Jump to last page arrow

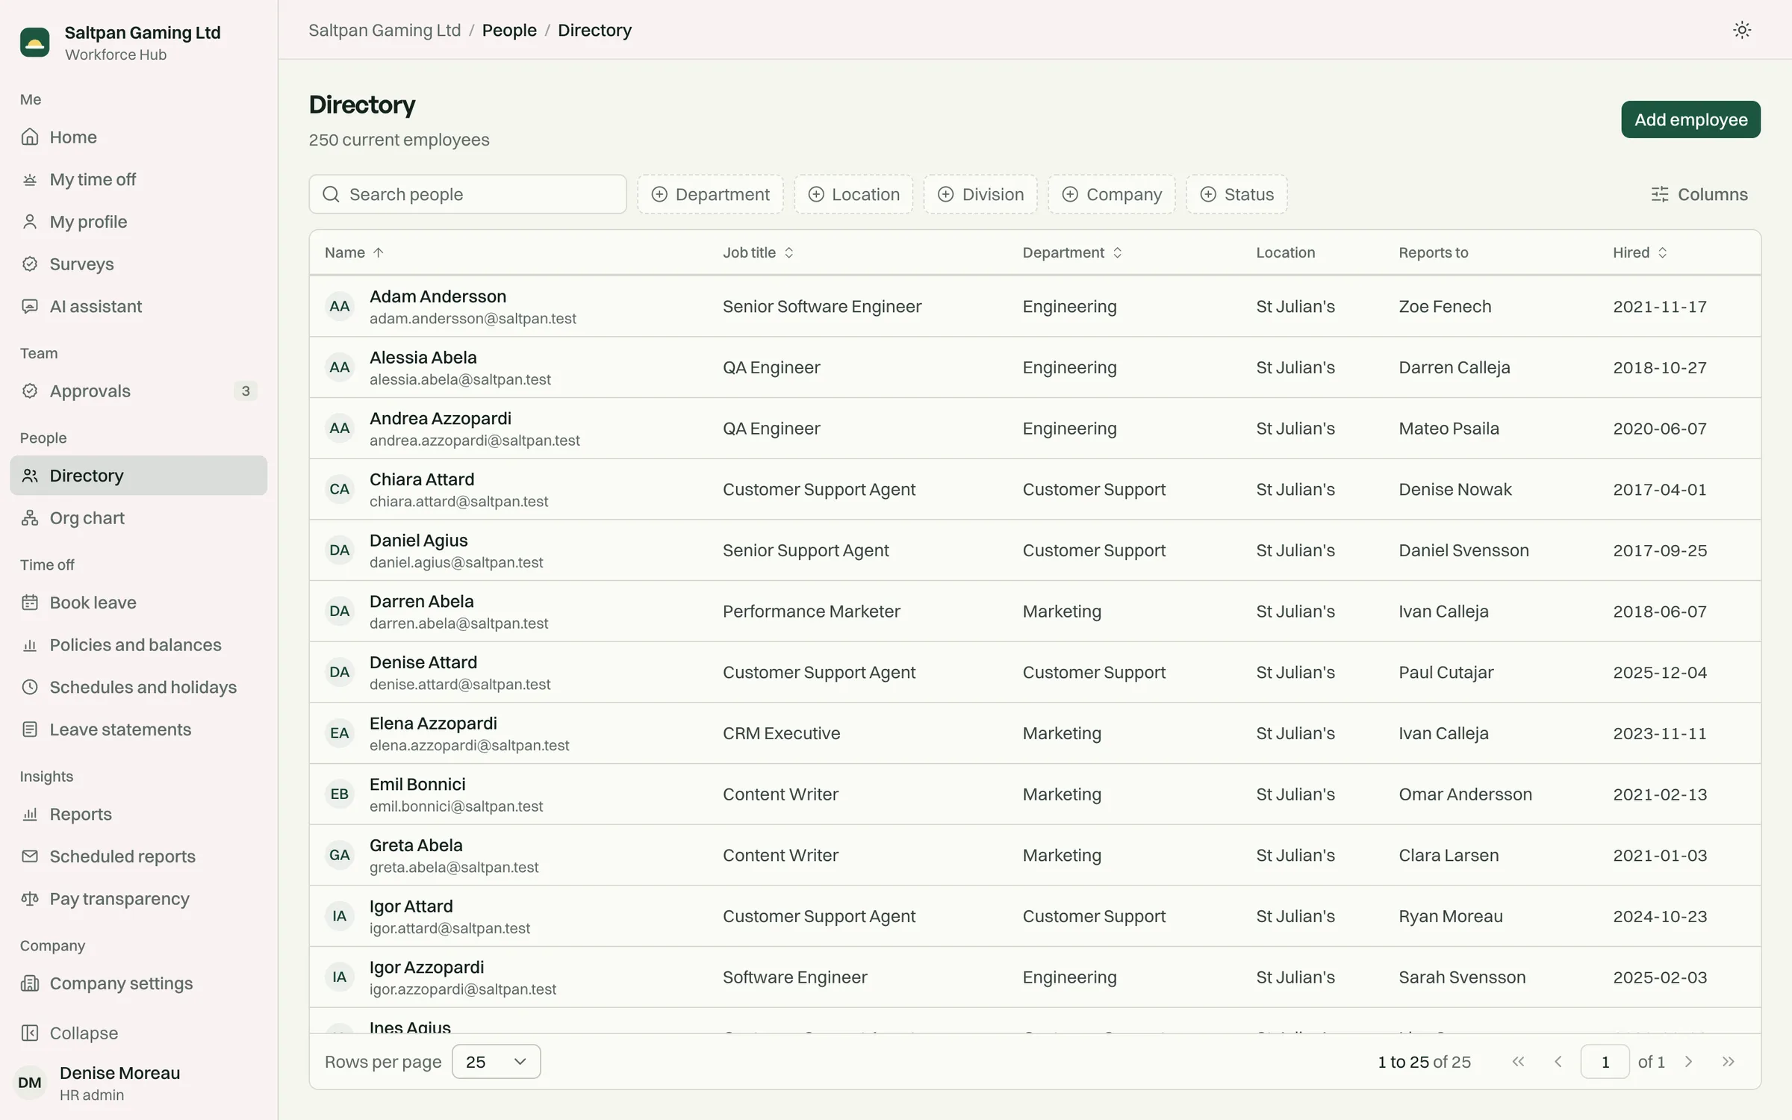coord(1728,1062)
